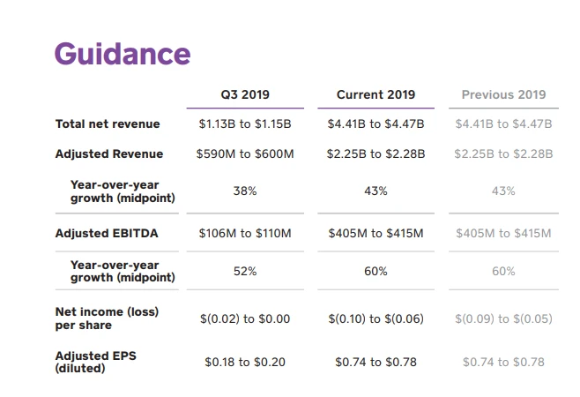Click the $(0.09) to $(0.05) cell

coord(503,318)
